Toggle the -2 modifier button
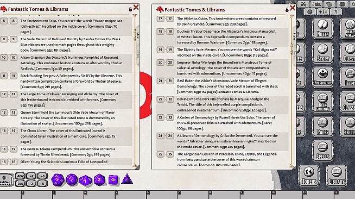The width and height of the screenshot is (355, 199). [31, 183]
